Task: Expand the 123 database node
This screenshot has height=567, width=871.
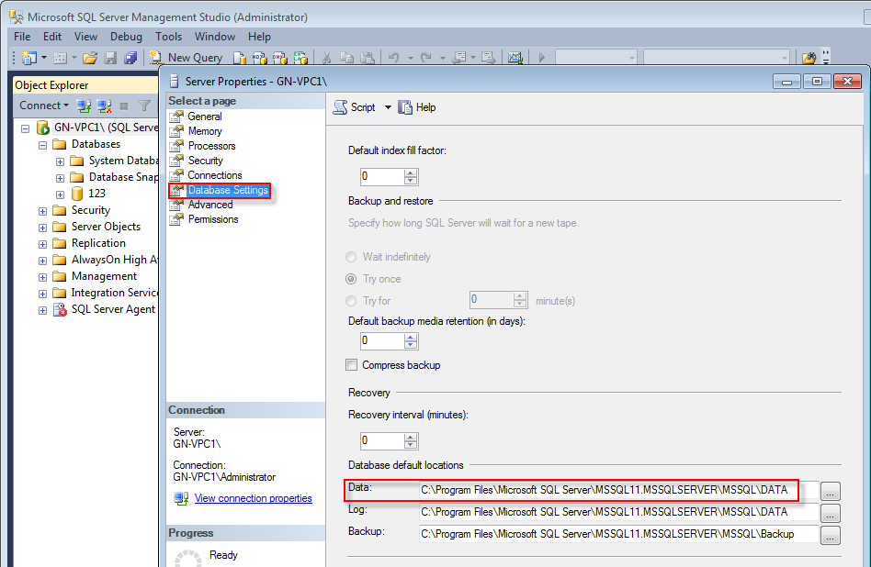Action: click(60, 195)
